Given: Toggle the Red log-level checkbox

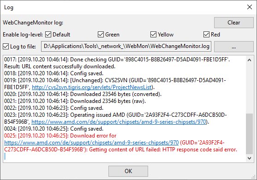Looking at the screenshot, I should [x=206, y=35].
